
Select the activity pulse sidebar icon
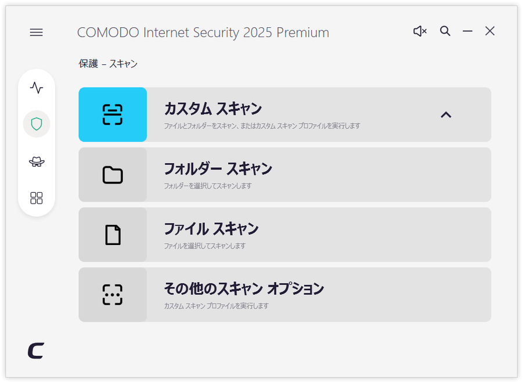click(x=37, y=88)
